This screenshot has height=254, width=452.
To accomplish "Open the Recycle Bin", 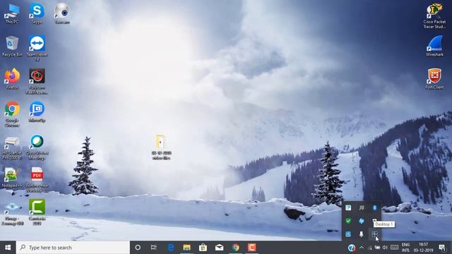I will [12, 46].
